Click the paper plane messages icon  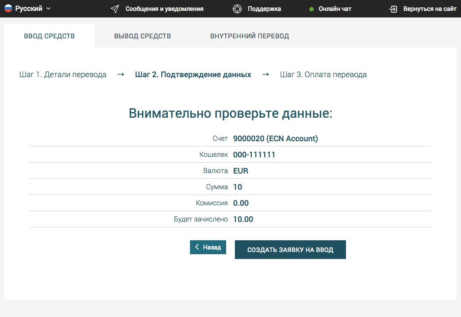coord(115,9)
